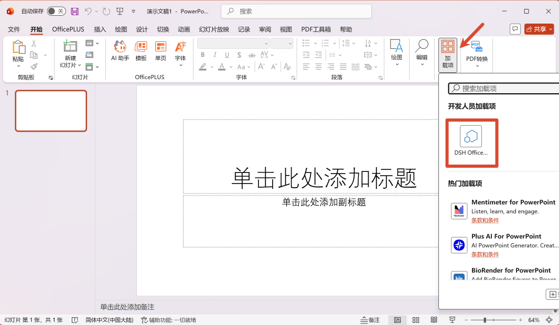Toggle Bold formatting
This screenshot has height=325, width=559.
[x=202, y=55]
